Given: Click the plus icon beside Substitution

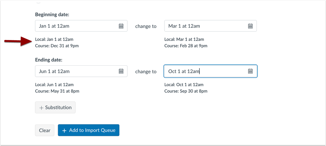Looking at the screenshot, I should [41, 108].
